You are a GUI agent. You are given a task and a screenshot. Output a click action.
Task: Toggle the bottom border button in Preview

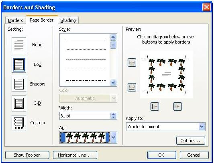tap(132, 87)
